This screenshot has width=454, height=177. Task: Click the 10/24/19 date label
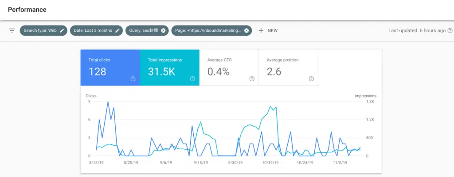pyautogui.click(x=305, y=162)
